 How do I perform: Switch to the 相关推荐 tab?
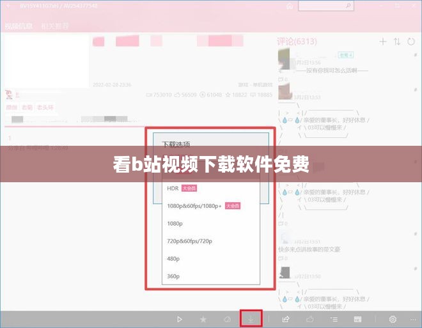(x=55, y=26)
